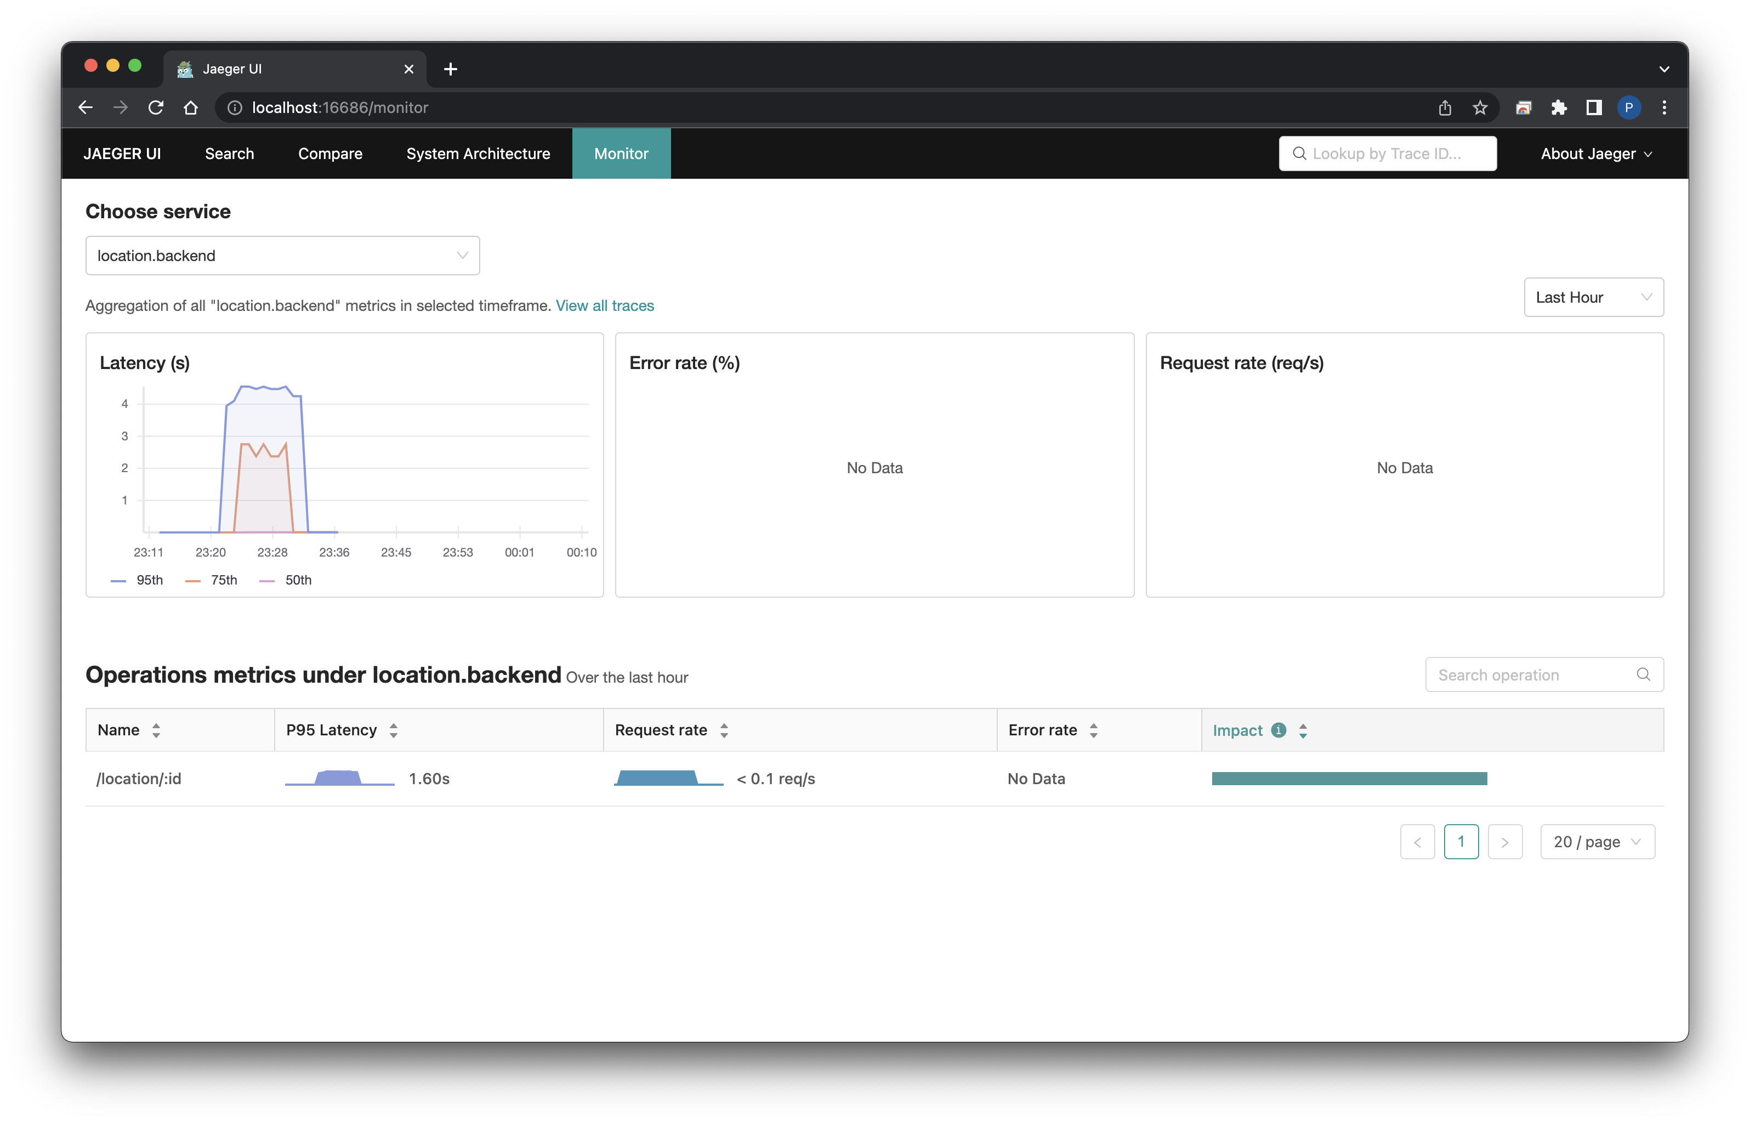1750x1123 pixels.
Task: Click the share page icon
Action: [x=1445, y=107]
